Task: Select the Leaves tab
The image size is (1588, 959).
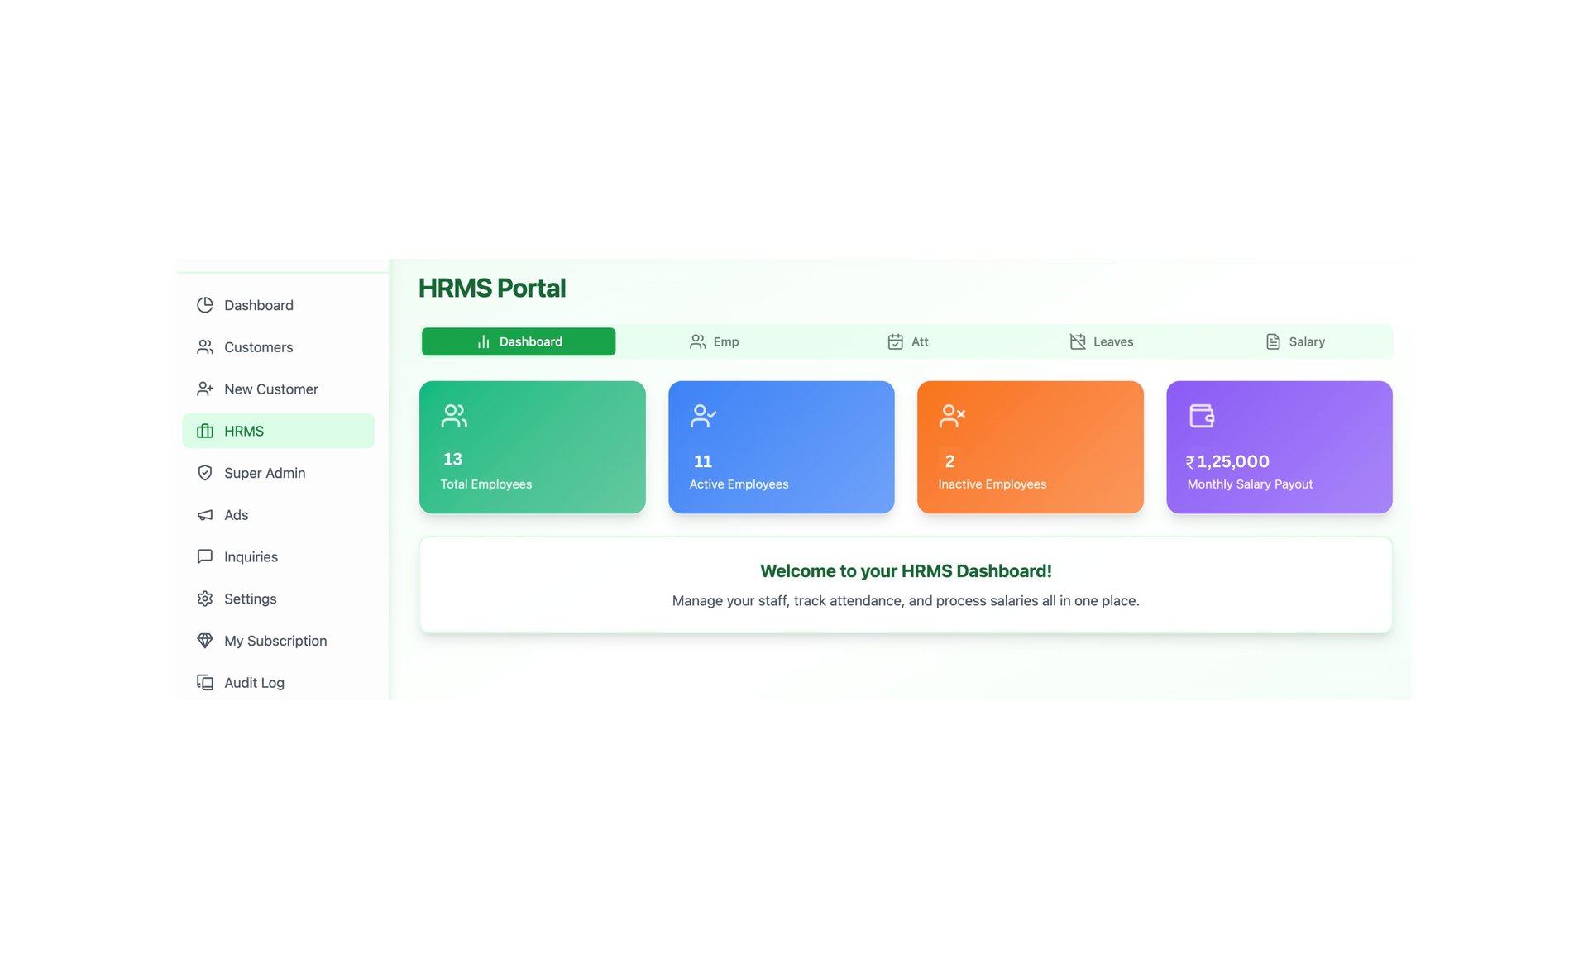Action: [x=1101, y=341]
